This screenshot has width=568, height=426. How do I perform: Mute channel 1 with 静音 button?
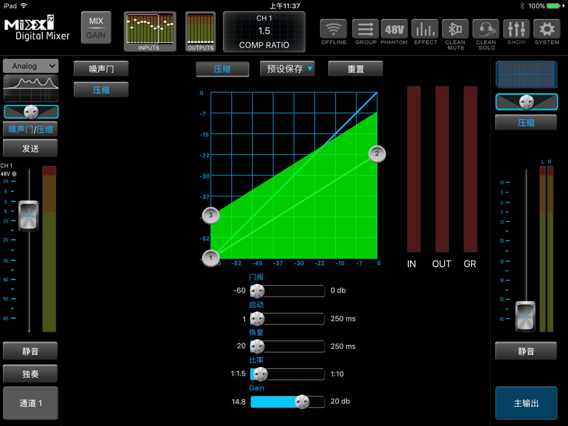(30, 351)
